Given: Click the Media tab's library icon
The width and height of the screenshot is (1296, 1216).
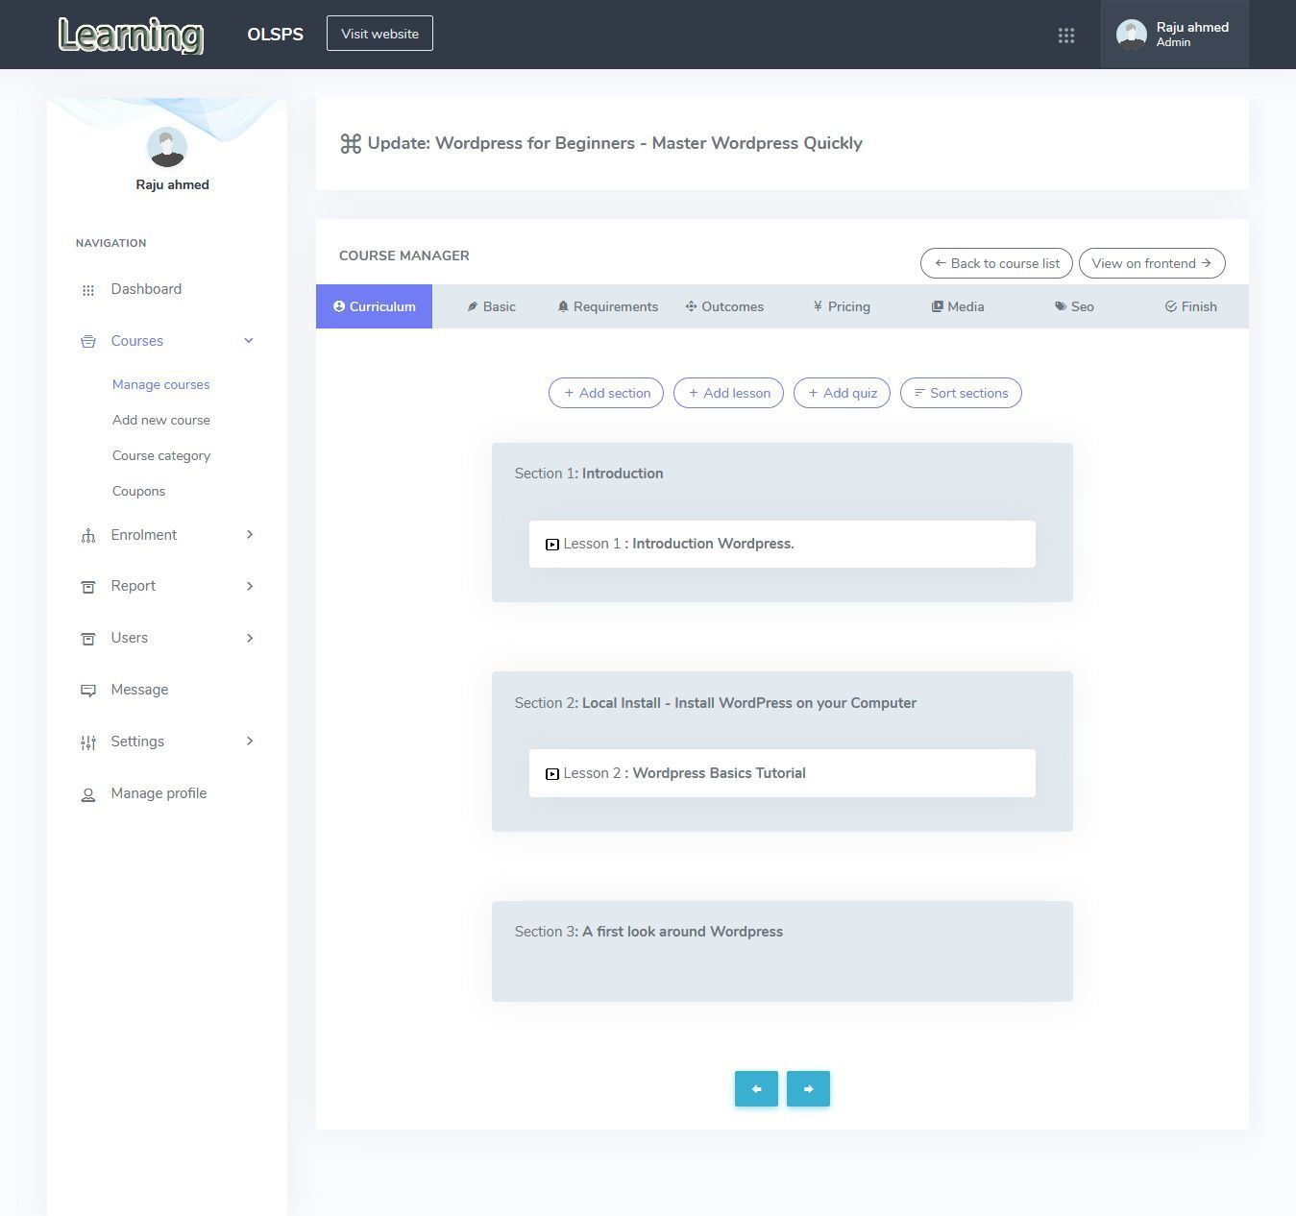Looking at the screenshot, I should click(x=937, y=306).
